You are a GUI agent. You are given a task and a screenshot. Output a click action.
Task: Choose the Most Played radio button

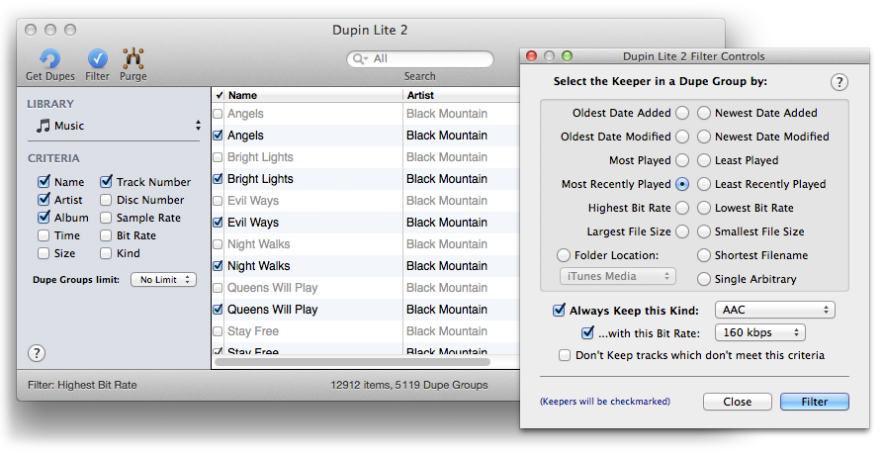(682, 160)
